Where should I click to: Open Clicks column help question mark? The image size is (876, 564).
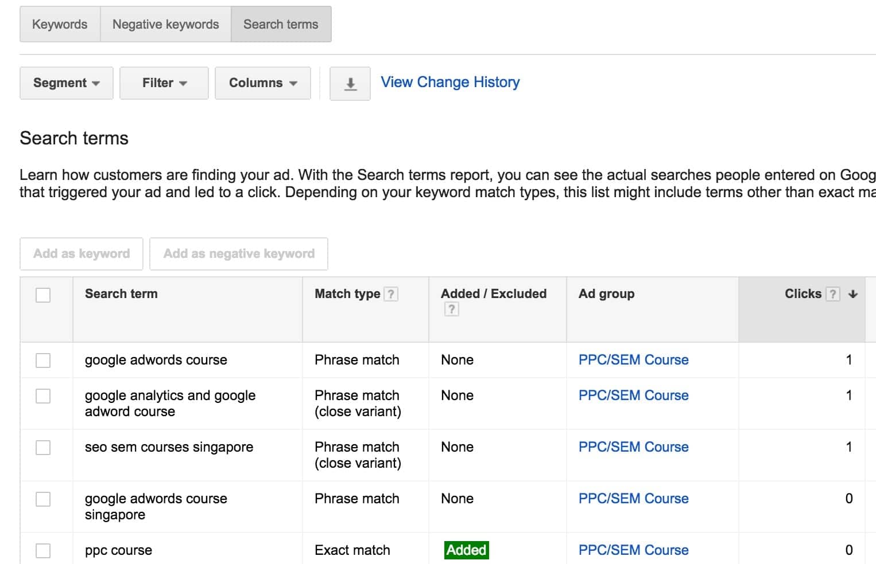832,294
